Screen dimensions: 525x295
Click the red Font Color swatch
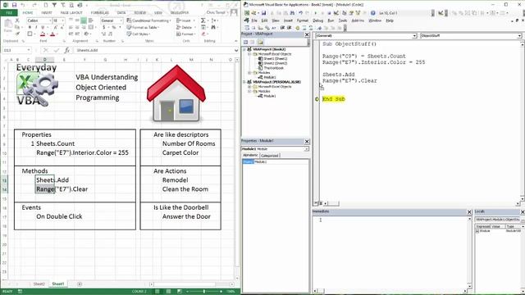52,34
